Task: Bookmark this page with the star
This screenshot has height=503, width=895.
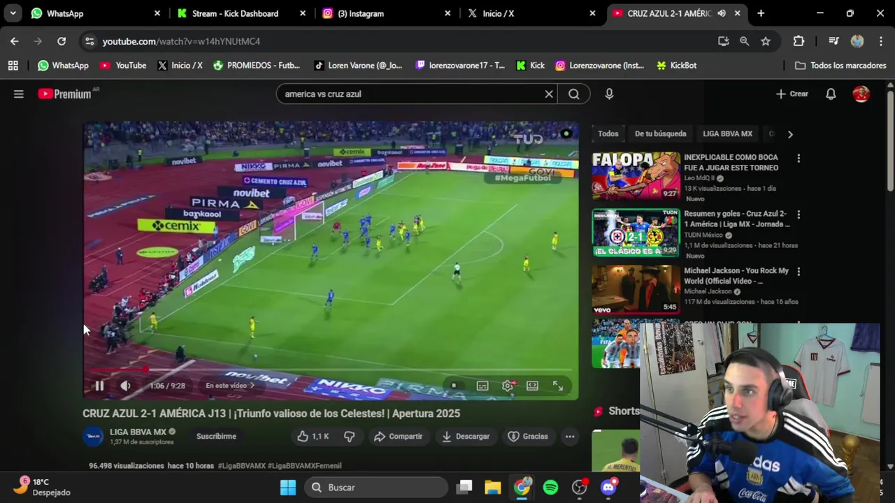Action: tap(766, 41)
